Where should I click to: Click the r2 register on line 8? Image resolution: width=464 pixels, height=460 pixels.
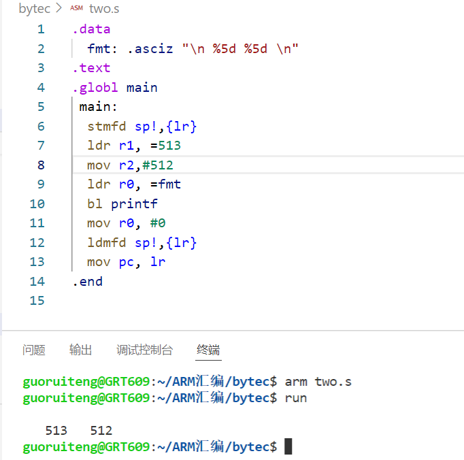(127, 165)
